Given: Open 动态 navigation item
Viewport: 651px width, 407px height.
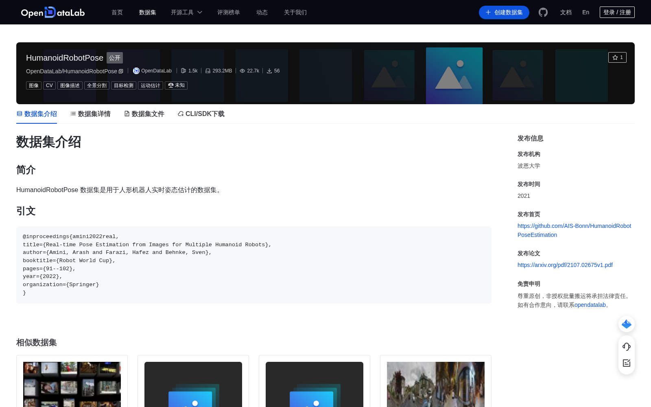Looking at the screenshot, I should (262, 12).
